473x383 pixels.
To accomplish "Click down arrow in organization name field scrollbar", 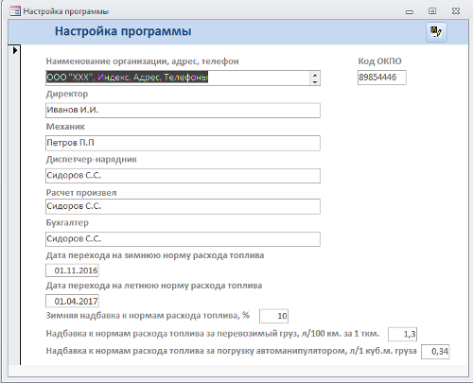I will [315, 81].
